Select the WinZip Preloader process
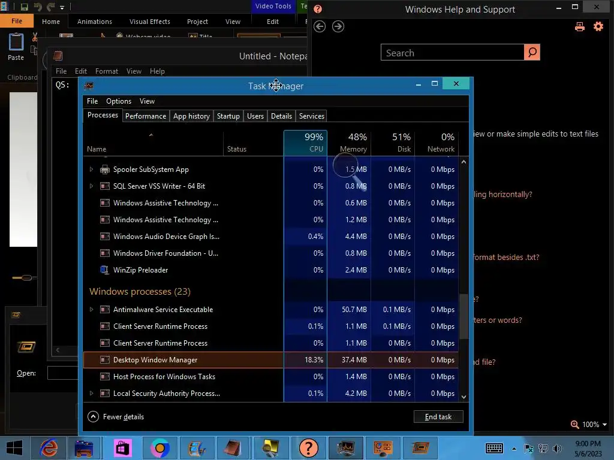614x460 pixels. [270, 270]
